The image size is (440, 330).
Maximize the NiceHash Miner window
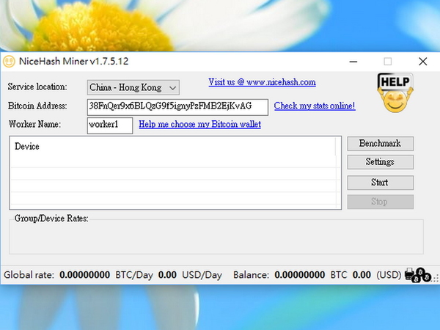[x=388, y=62]
